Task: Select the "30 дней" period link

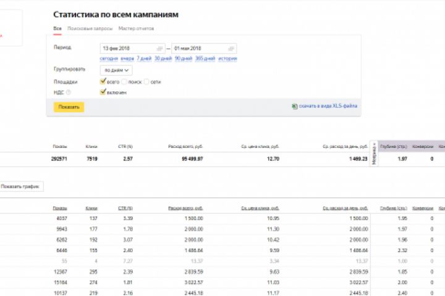Action: click(x=163, y=59)
